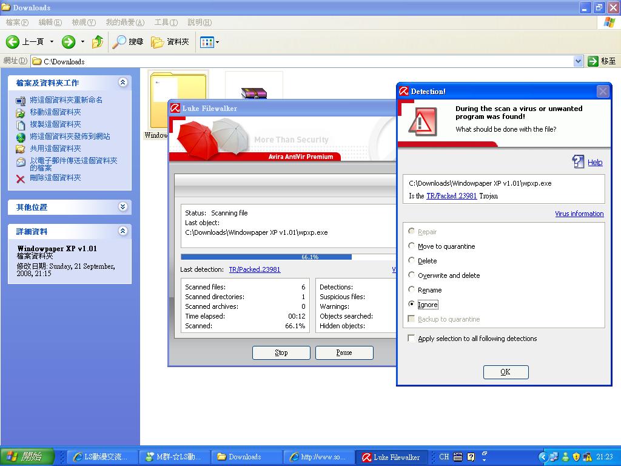Image resolution: width=621 pixels, height=466 pixels.
Task: Select the Overwrite and delete option
Action: [x=412, y=275]
